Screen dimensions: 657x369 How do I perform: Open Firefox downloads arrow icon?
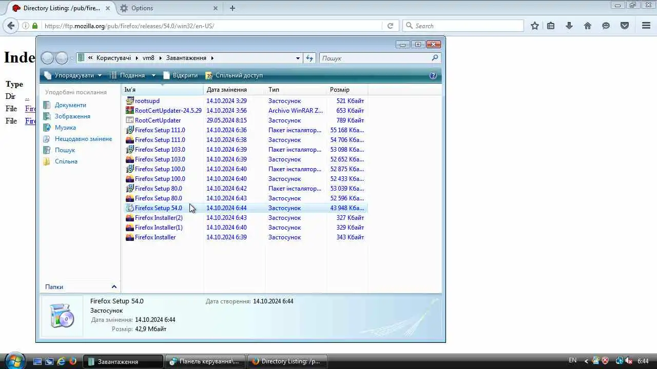point(569,26)
